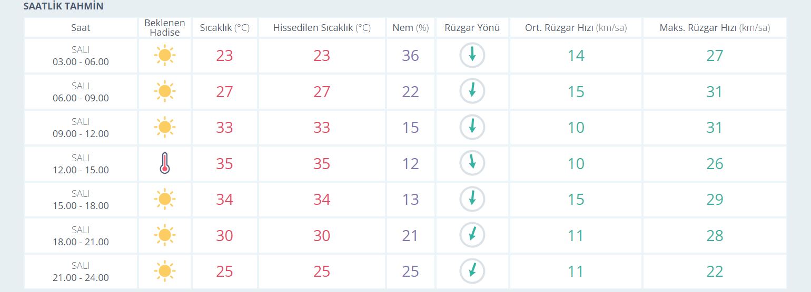Click wind direction arrow for 03.00 - 06.00
The height and width of the screenshot is (292, 811).
pyautogui.click(x=472, y=55)
